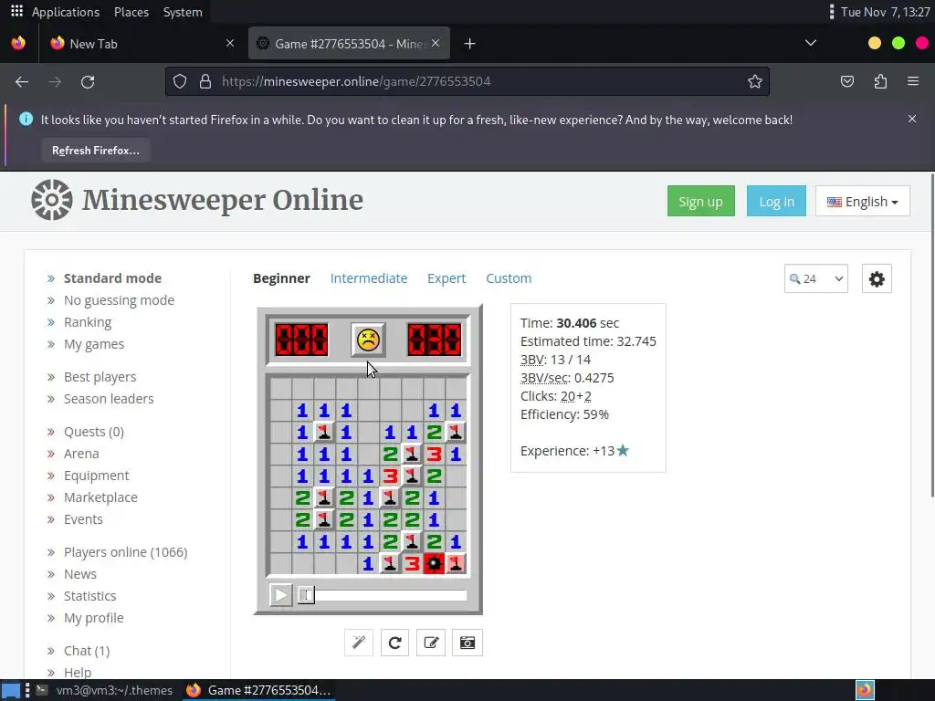Click the terminal vm3@vm3 taskbar item

coord(105,690)
